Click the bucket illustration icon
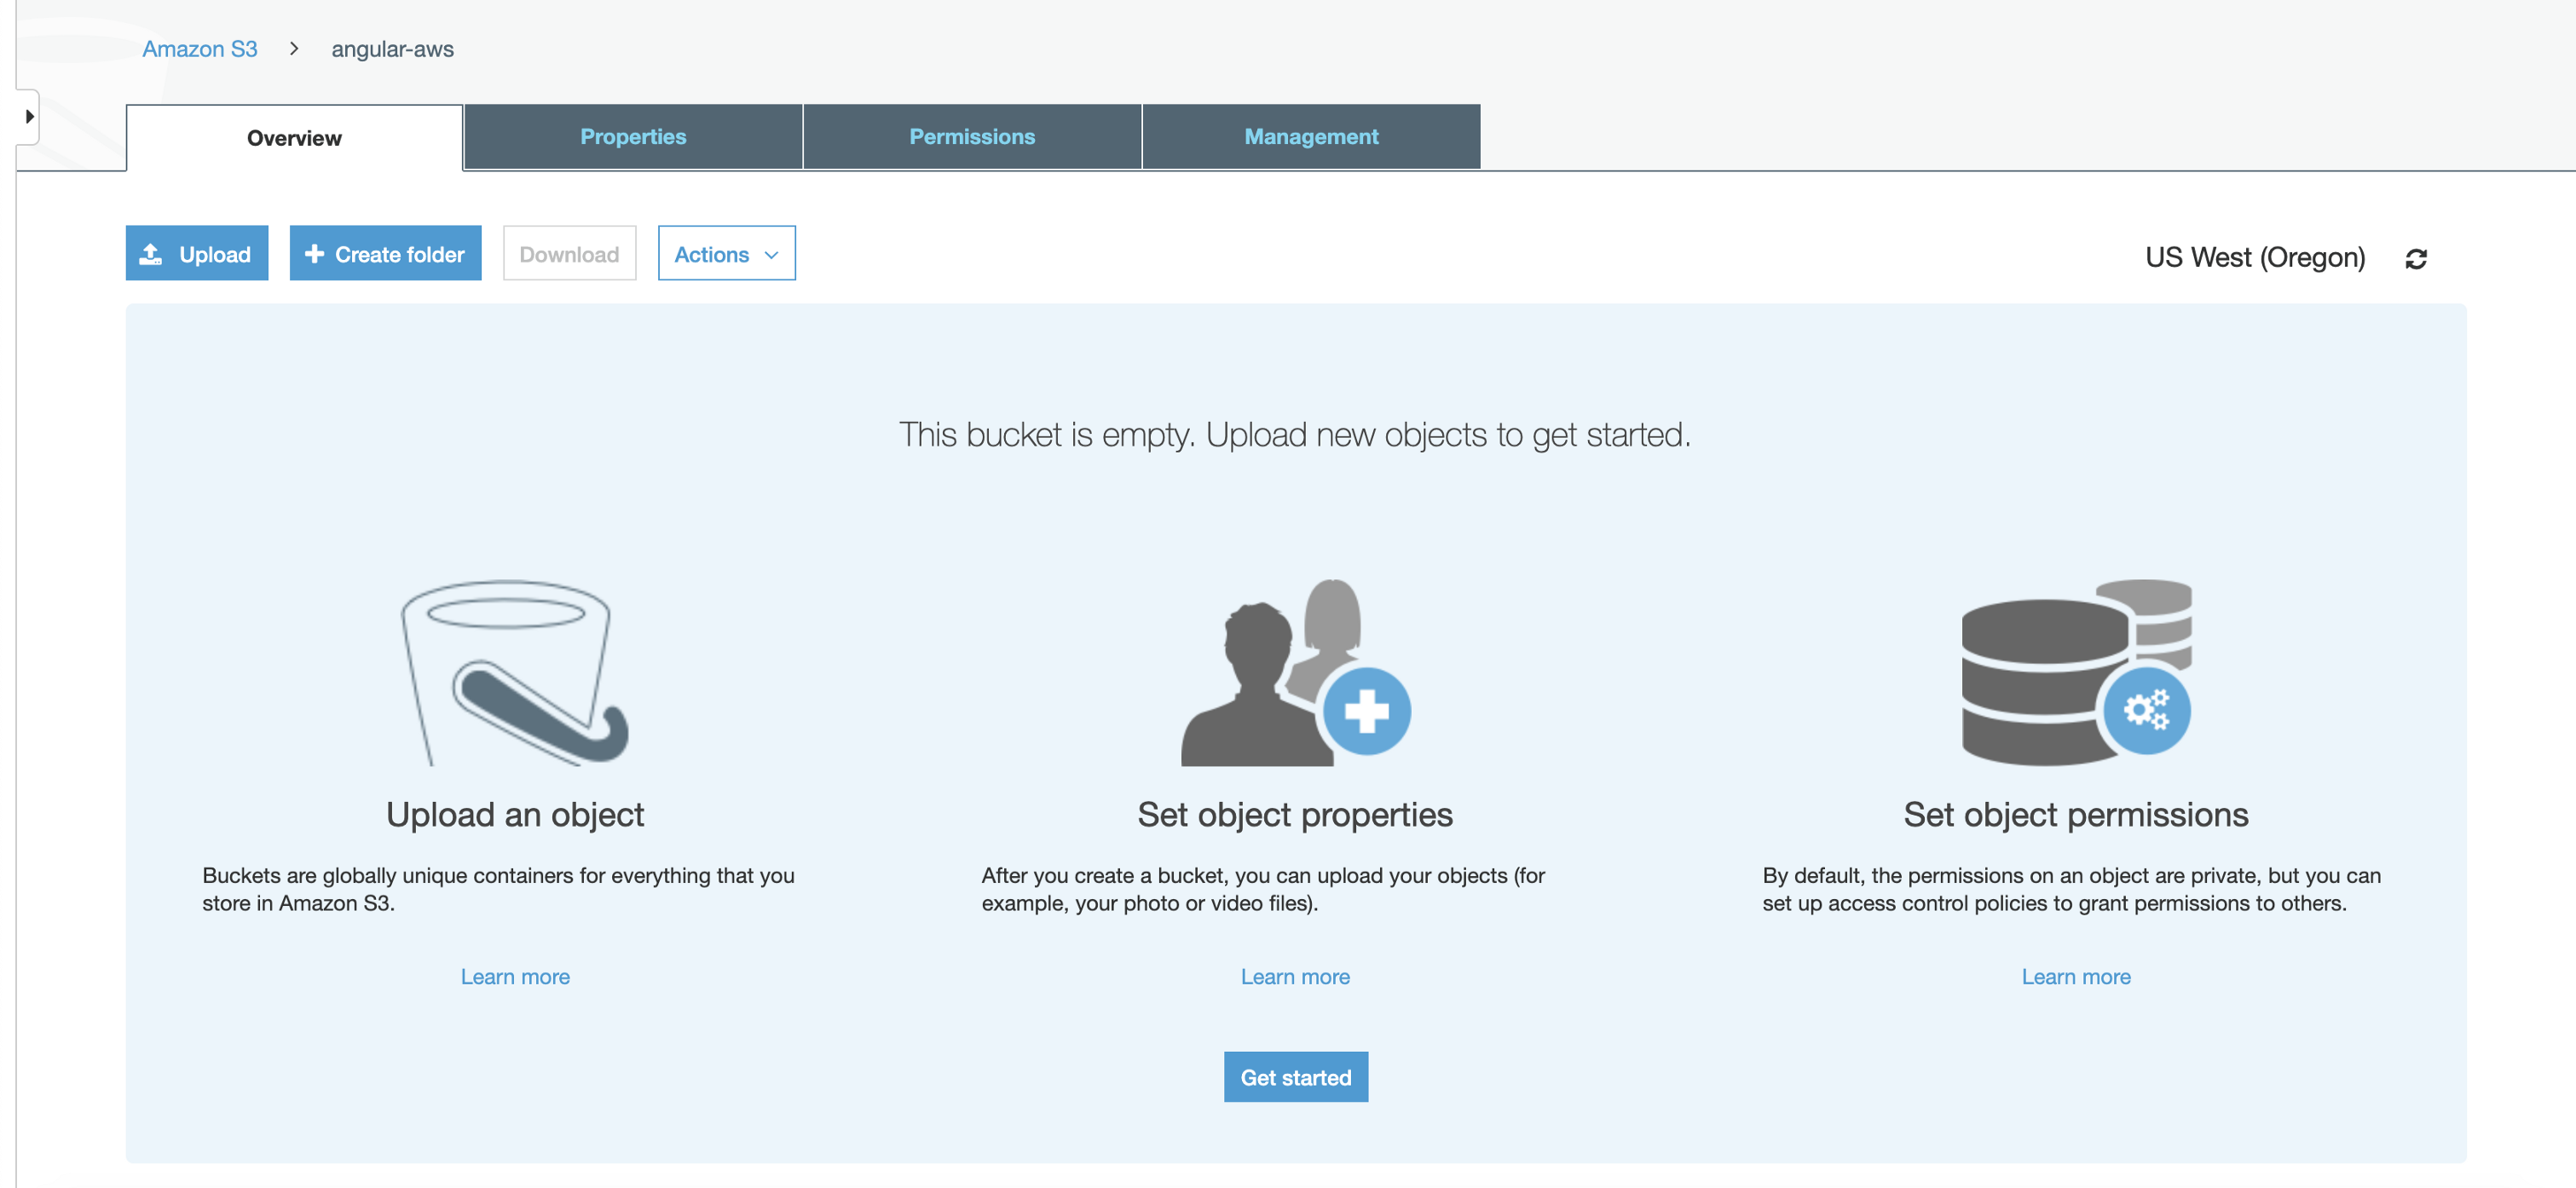Screen dimensions: 2576x1188 514,672
